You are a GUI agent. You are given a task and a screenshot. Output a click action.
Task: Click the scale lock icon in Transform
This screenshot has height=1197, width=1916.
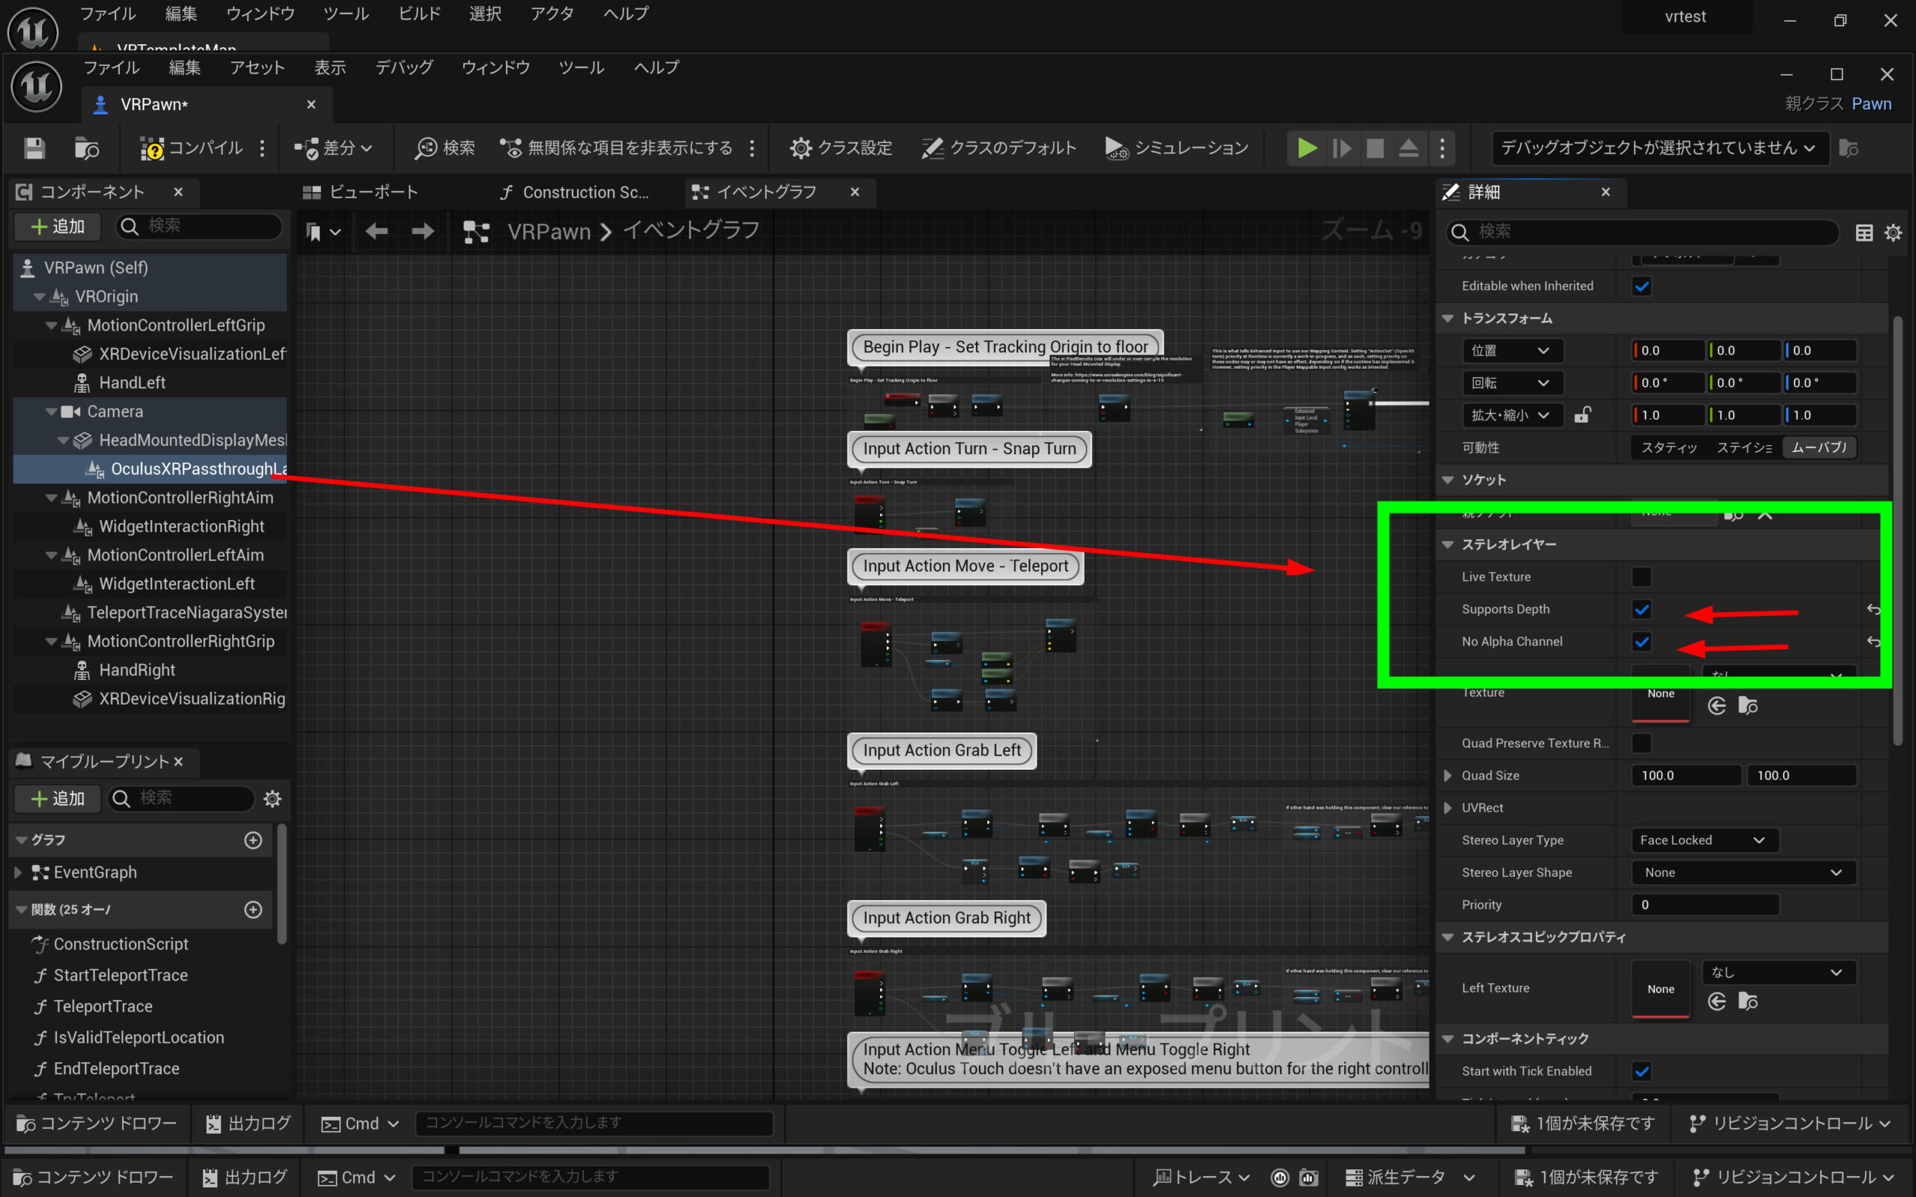click(1582, 414)
